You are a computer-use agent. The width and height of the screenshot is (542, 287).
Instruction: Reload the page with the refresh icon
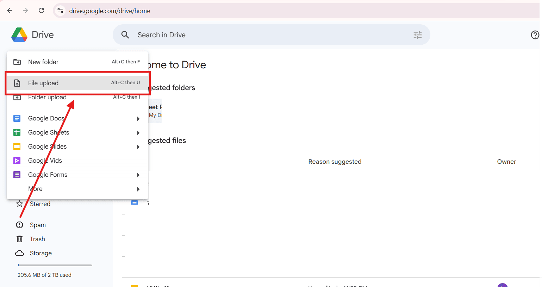click(41, 11)
